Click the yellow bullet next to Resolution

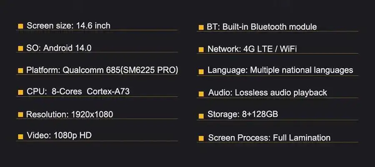(x=21, y=115)
